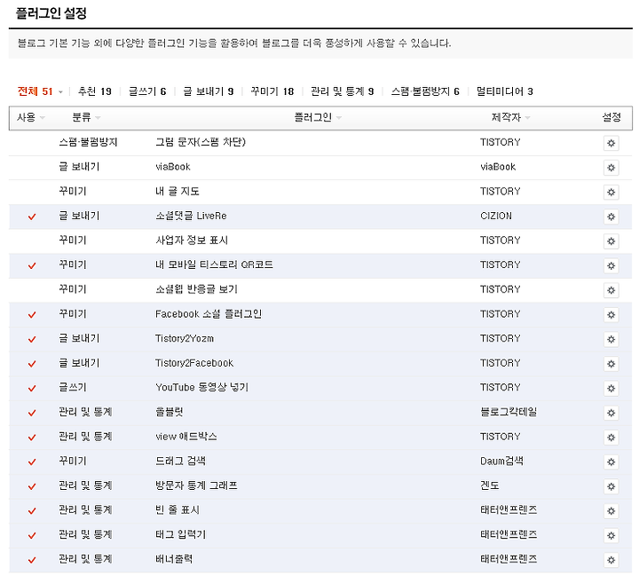Click the Daum검색 author cell

coord(501,461)
